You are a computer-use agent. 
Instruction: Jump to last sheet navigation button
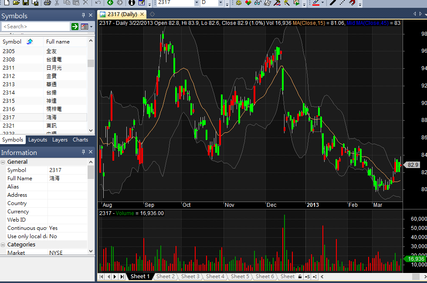tap(122, 276)
